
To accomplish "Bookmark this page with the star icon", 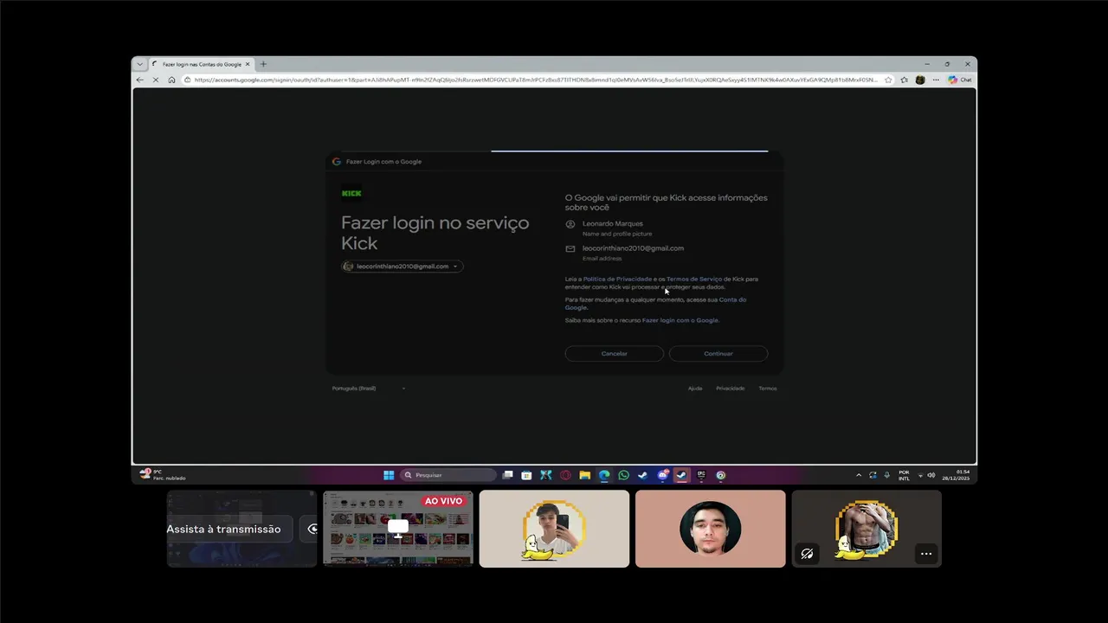I will (888, 80).
